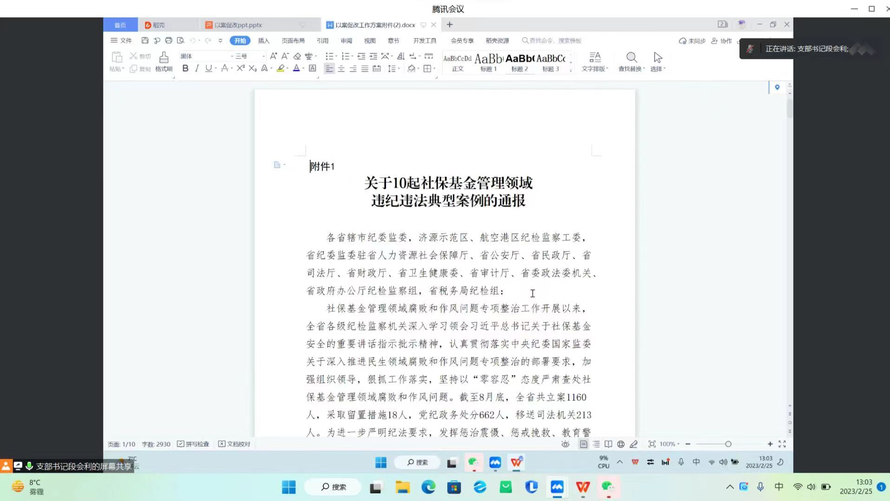Toggle center alignment button
The height and width of the screenshot is (501, 890).
pyautogui.click(x=341, y=69)
